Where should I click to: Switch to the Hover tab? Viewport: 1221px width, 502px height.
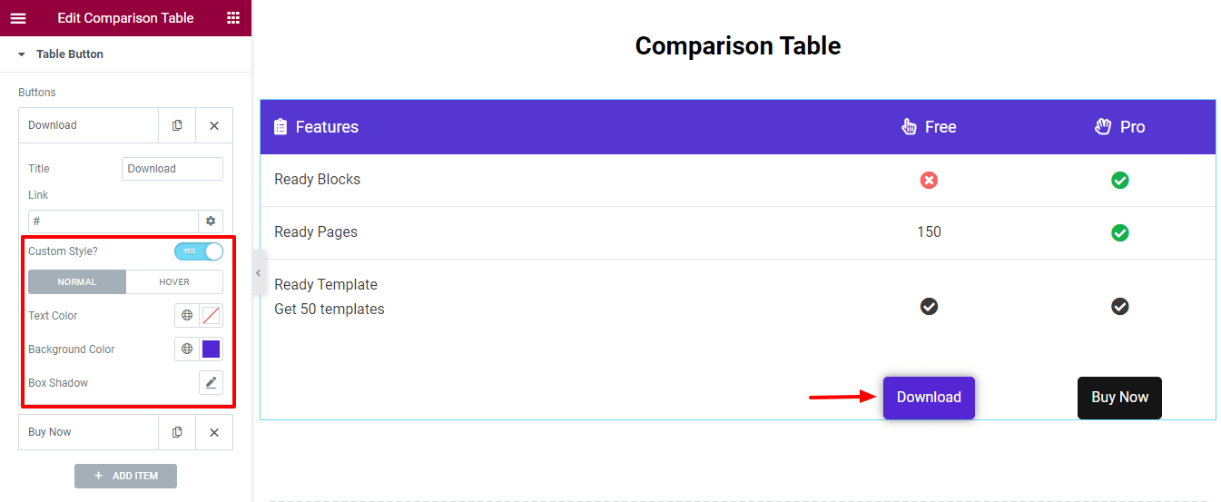pos(174,282)
